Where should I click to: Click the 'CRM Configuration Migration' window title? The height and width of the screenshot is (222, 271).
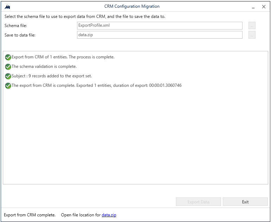[132, 6]
